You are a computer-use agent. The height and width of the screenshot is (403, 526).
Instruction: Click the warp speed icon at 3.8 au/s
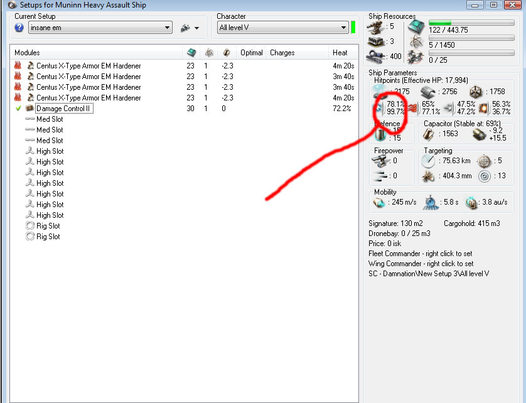tap(471, 203)
